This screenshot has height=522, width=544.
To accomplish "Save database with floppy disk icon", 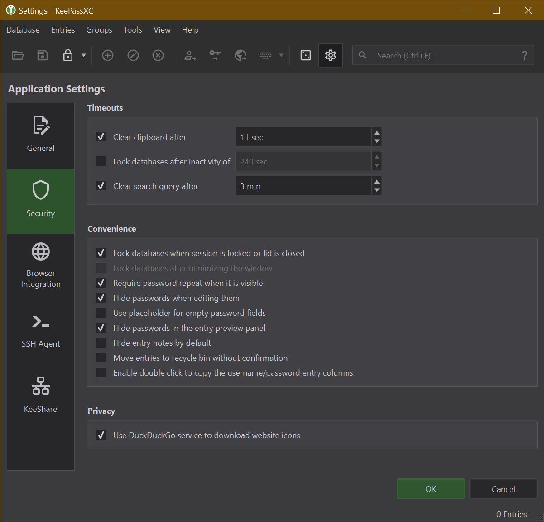I will (43, 55).
